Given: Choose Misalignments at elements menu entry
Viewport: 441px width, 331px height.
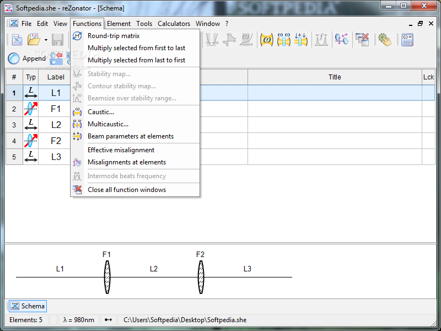Looking at the screenshot, I should [x=135, y=162].
